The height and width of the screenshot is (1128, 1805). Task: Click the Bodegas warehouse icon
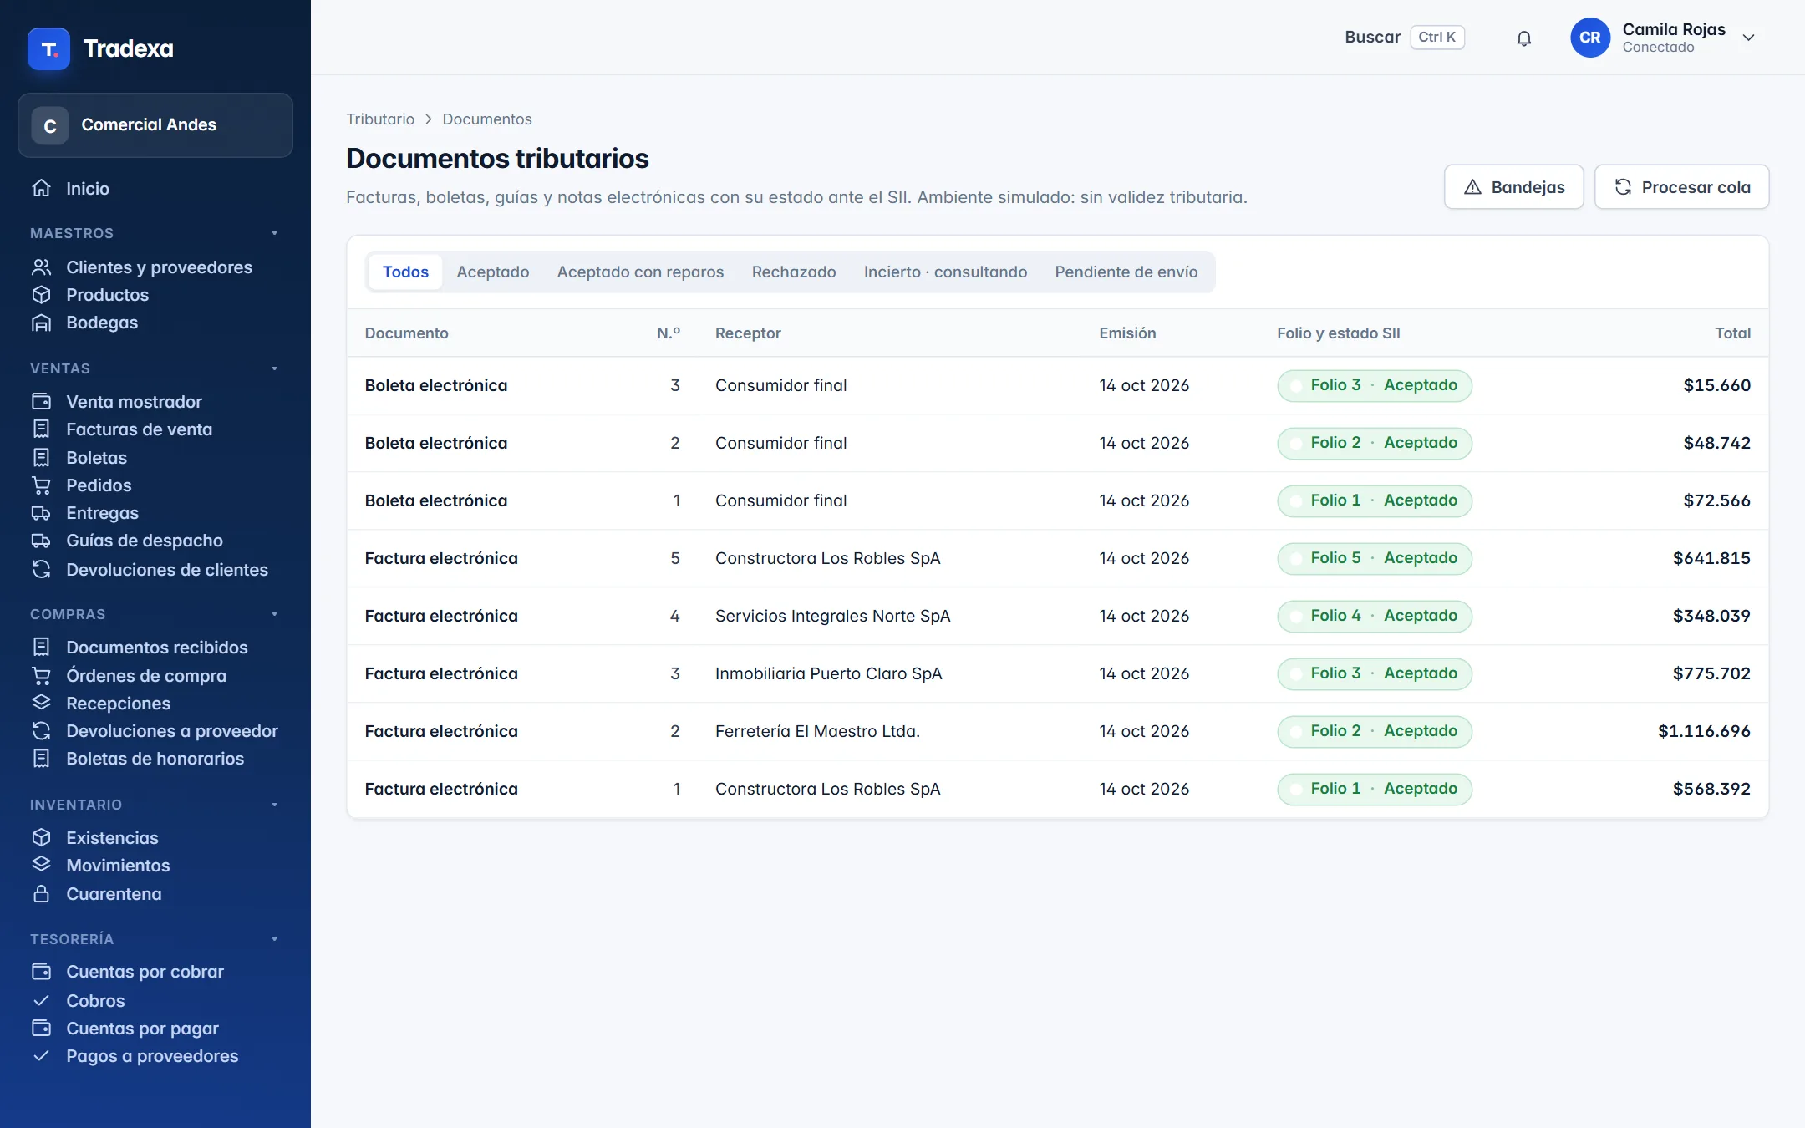(41, 323)
